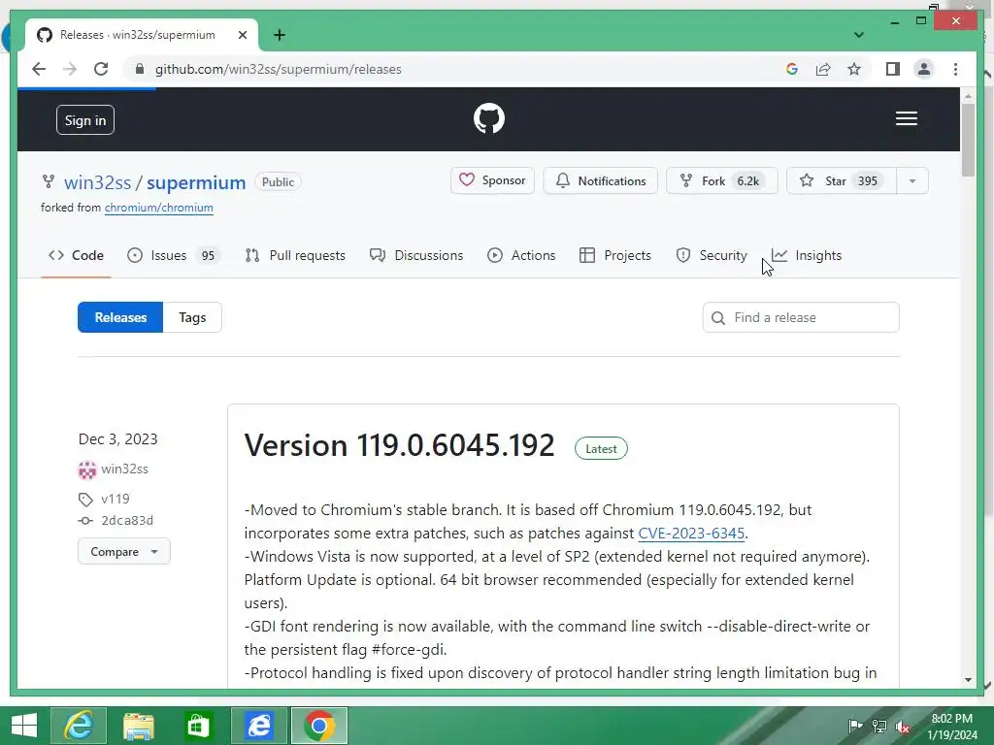
Task: Click the padlock site info icon
Action: tap(140, 69)
